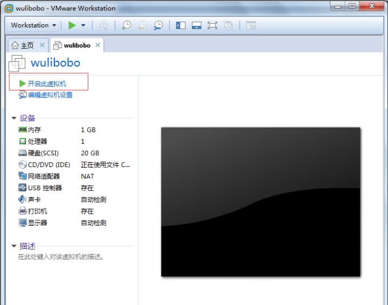Close the VMware Workstation window
The width and height of the screenshot is (388, 305).
(x=372, y=6)
